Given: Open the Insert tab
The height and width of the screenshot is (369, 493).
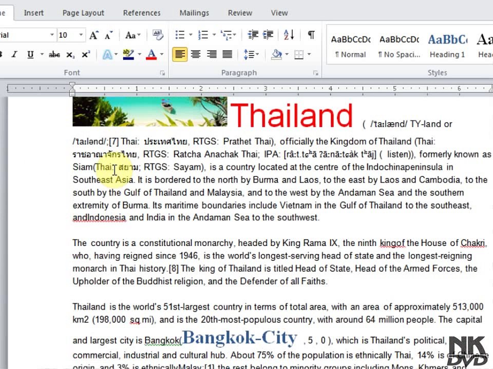Looking at the screenshot, I should pos(34,13).
